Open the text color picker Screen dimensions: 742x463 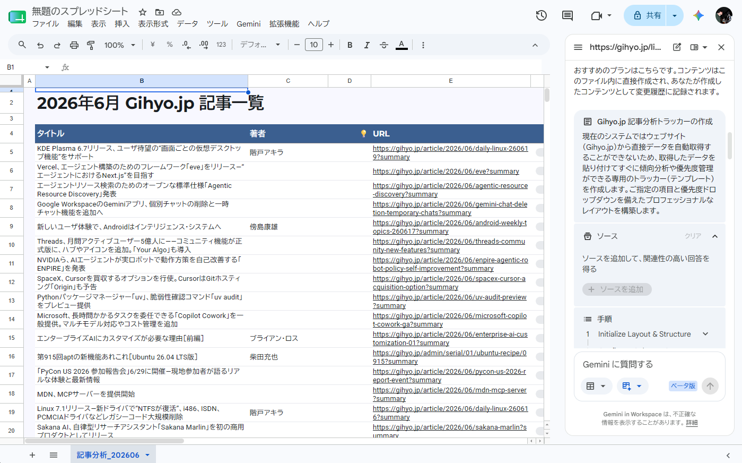coord(401,45)
